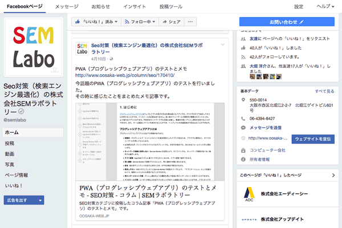Open the http://www.oosaka-... website link
The height and width of the screenshot is (228, 342).
(268, 138)
